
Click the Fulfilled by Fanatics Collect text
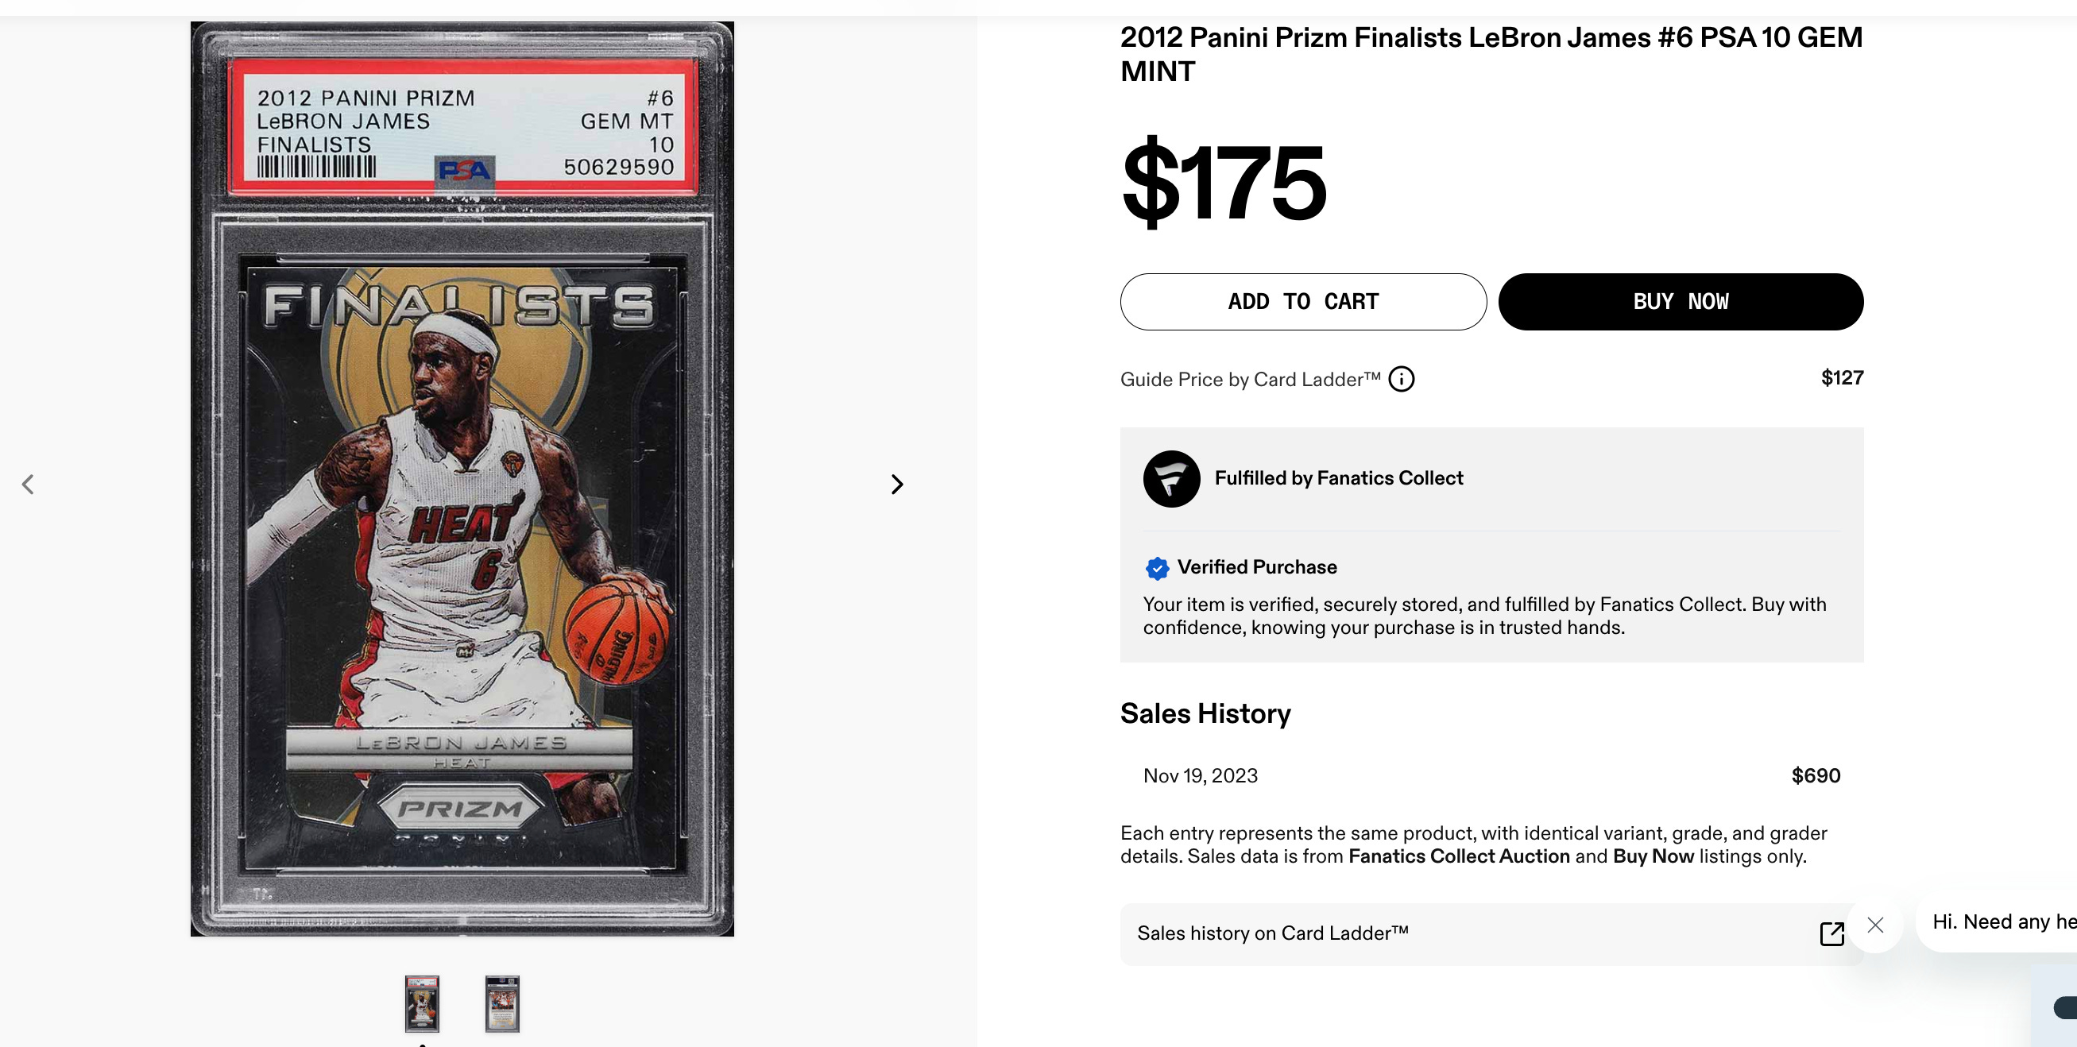[x=1338, y=478]
